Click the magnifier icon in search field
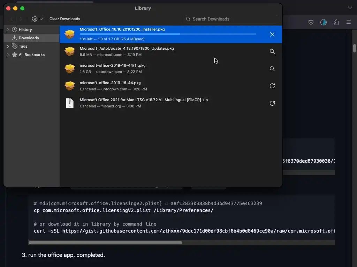The image size is (357, 267). [188, 19]
